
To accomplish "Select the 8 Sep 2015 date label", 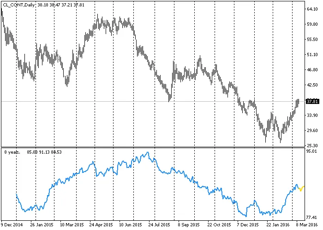I will [189, 225].
